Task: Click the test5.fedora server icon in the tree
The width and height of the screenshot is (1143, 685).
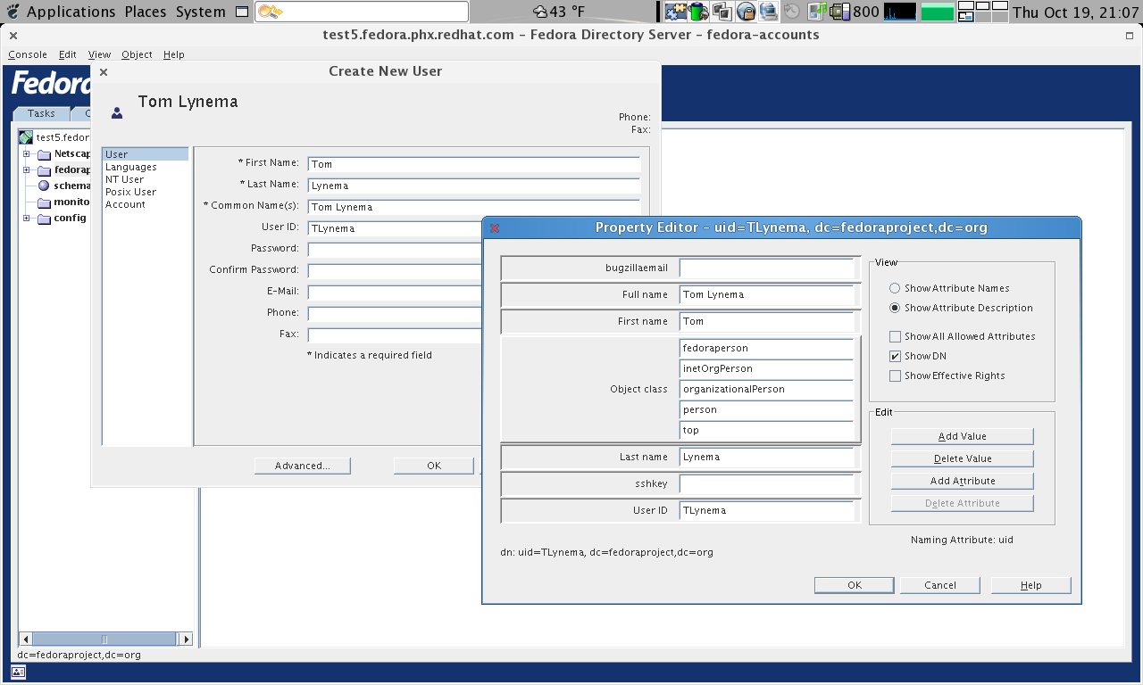Action: (x=26, y=137)
